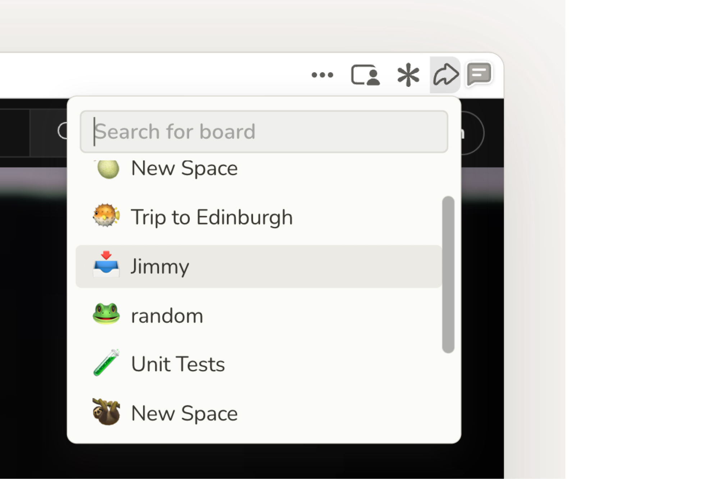Select the random board entry
719x479 pixels.
pos(167,316)
